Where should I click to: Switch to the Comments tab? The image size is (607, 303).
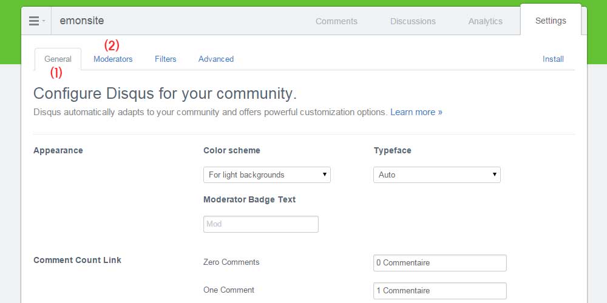(336, 21)
